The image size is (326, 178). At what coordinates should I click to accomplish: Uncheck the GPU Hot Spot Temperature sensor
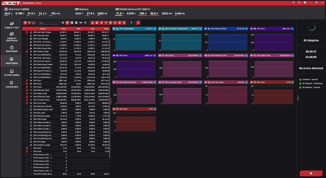pos(27,32)
